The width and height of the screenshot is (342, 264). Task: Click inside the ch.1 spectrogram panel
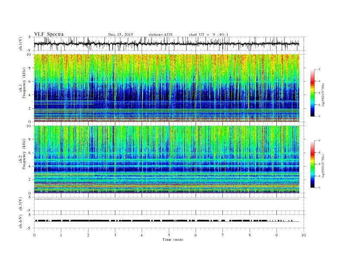(x=167, y=88)
